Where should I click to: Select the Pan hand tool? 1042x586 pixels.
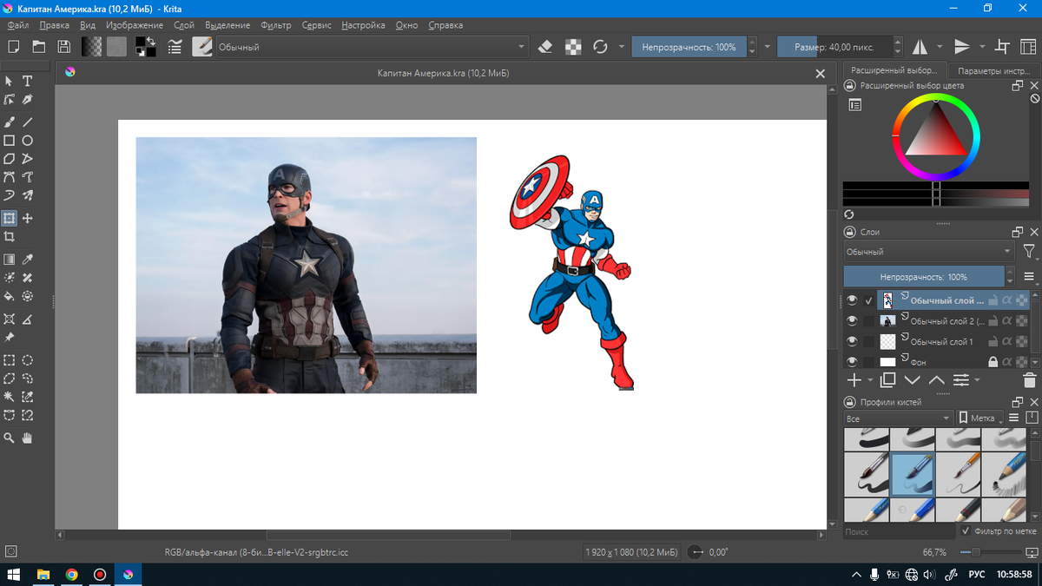pos(28,438)
